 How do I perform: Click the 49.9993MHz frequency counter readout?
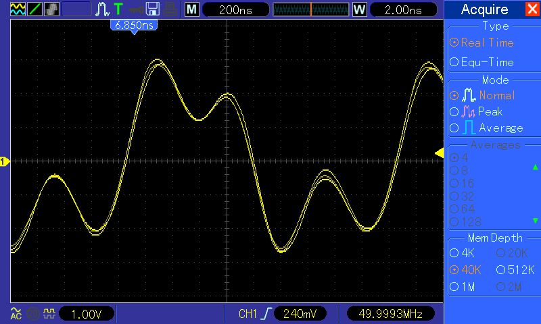coord(391,314)
